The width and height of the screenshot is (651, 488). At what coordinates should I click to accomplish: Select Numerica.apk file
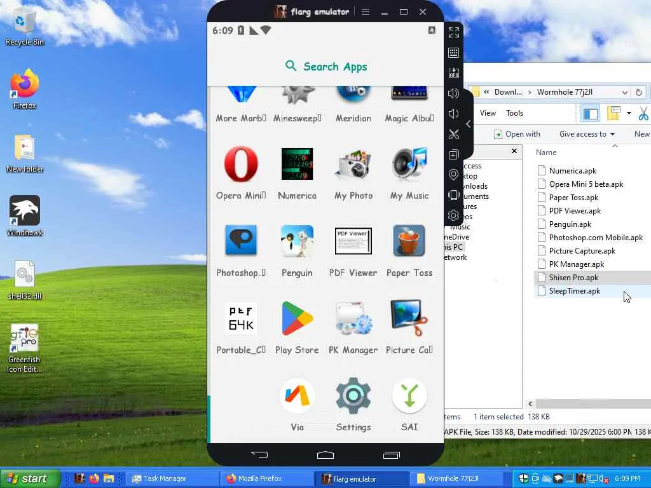[x=573, y=170]
